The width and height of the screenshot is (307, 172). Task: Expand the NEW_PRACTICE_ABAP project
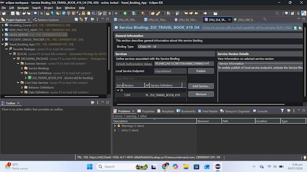tap(3, 30)
